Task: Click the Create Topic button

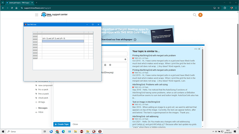Action: click(62, 124)
